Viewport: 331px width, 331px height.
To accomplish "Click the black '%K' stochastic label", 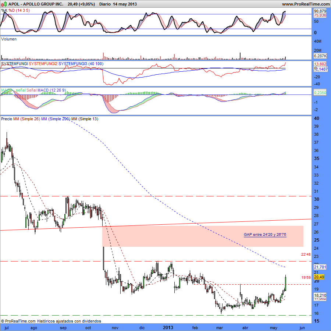I will (4, 10).
